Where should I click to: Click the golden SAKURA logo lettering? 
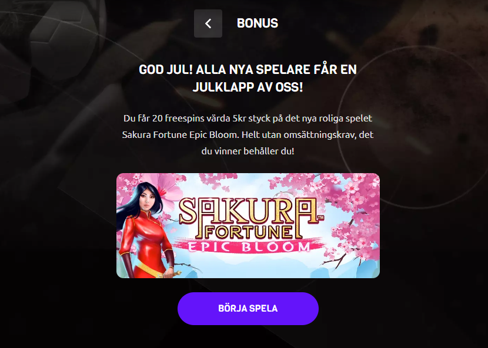point(248,212)
